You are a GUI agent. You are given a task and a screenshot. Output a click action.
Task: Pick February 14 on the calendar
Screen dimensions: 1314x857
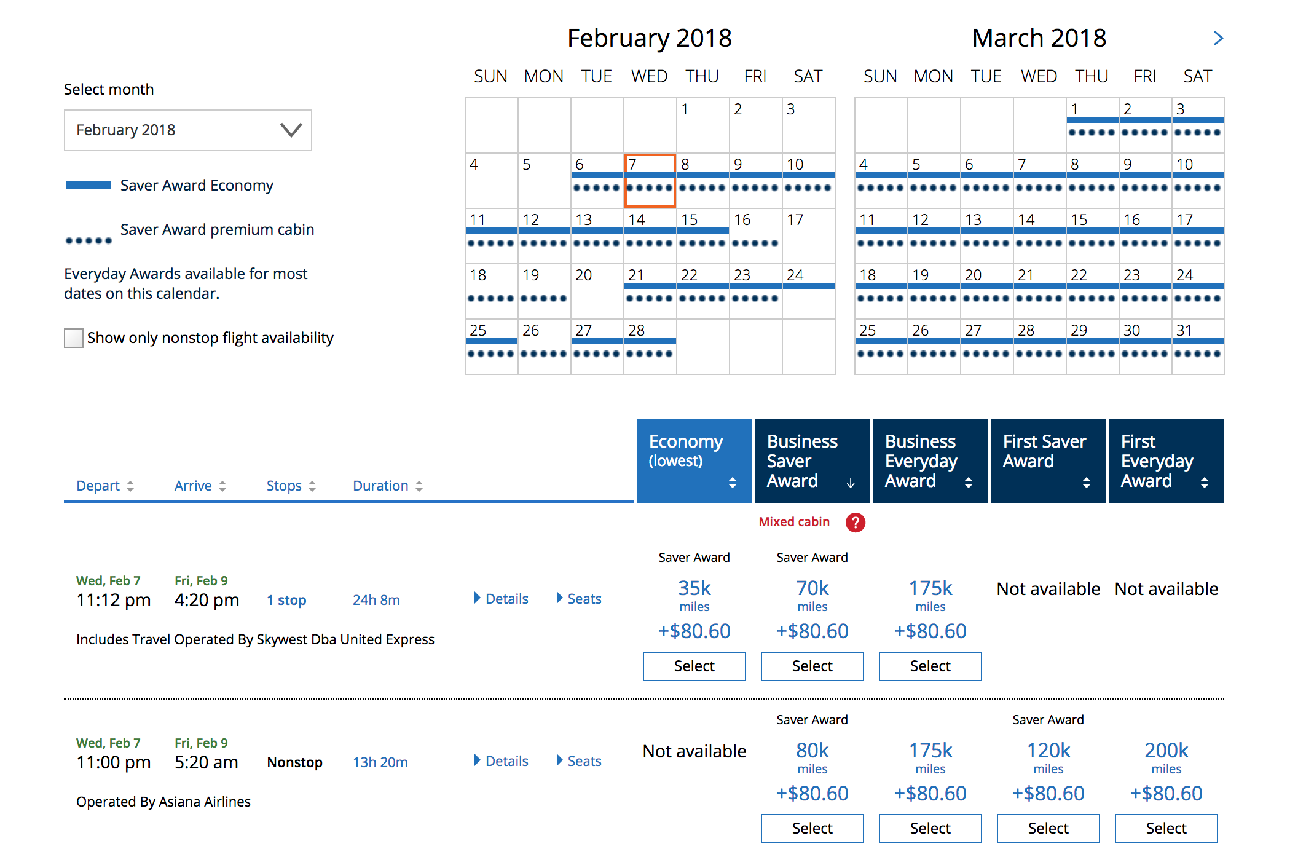pos(650,236)
